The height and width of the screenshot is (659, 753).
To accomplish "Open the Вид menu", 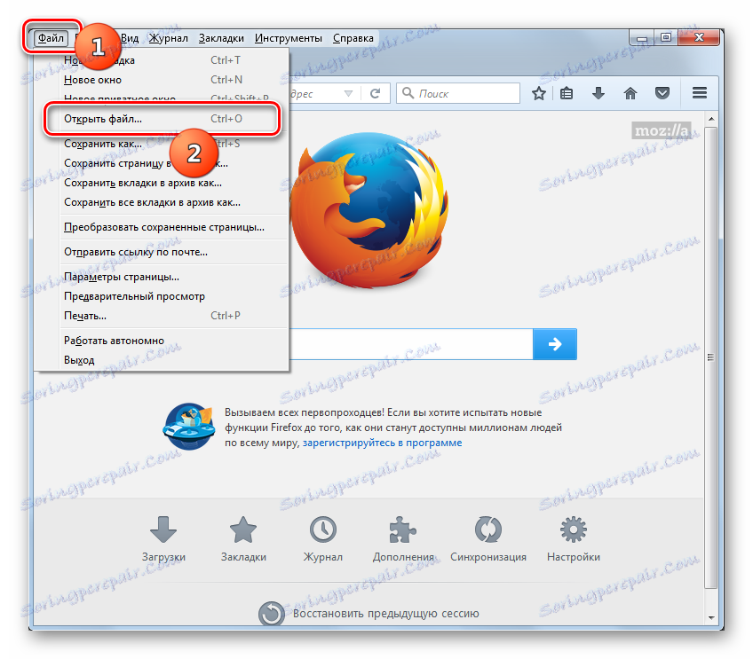I will point(129,38).
